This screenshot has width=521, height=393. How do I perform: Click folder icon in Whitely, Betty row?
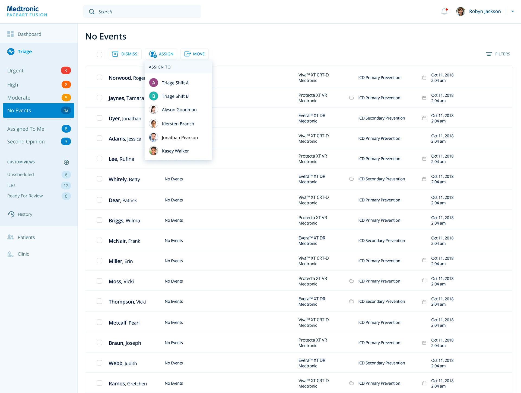351,179
